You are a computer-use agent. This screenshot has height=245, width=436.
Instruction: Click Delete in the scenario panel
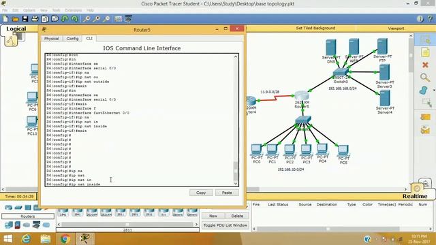pyautogui.click(x=237, y=216)
